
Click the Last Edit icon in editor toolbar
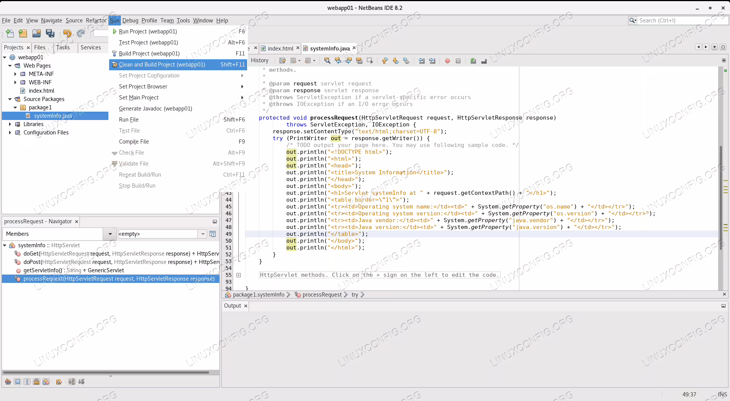(x=282, y=60)
